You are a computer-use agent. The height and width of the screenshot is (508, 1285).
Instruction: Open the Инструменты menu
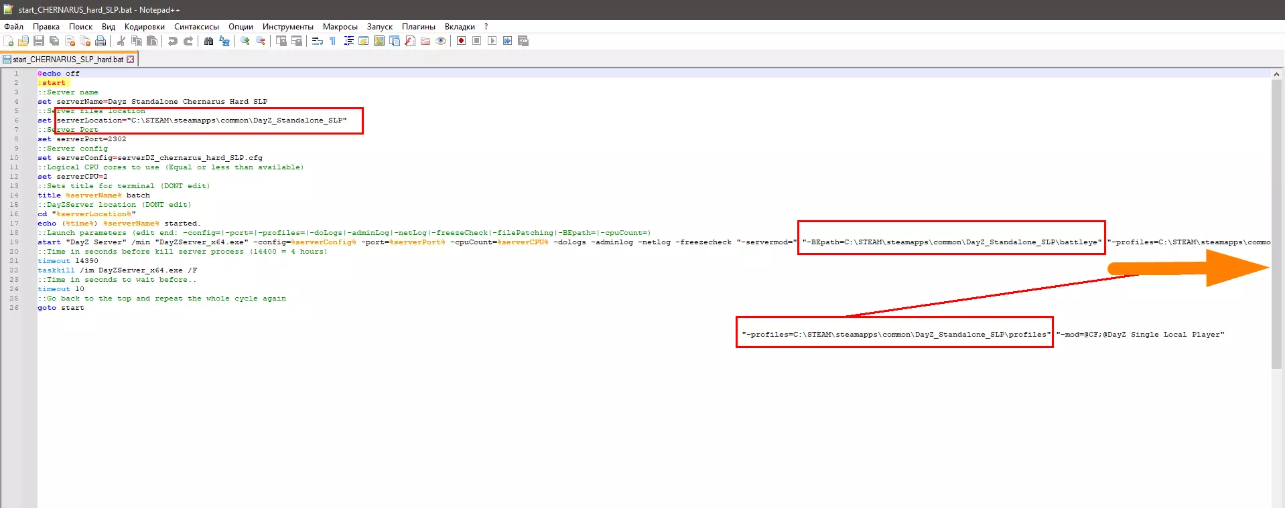pos(288,27)
